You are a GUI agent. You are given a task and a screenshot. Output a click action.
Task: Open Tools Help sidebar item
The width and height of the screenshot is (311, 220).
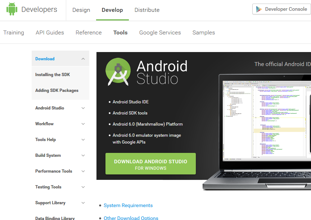45,140
